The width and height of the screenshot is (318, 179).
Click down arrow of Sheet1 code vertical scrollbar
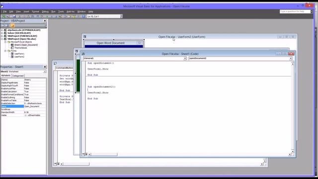coord(293,151)
